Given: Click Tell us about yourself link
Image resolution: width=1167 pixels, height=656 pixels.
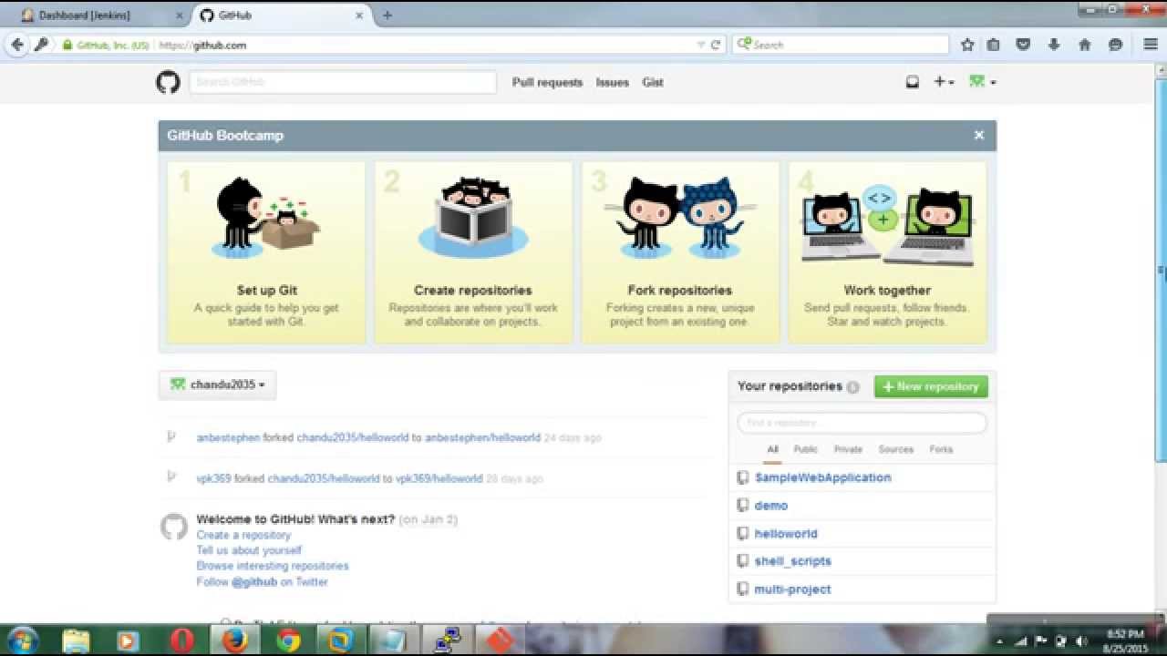Looking at the screenshot, I should pyautogui.click(x=249, y=550).
